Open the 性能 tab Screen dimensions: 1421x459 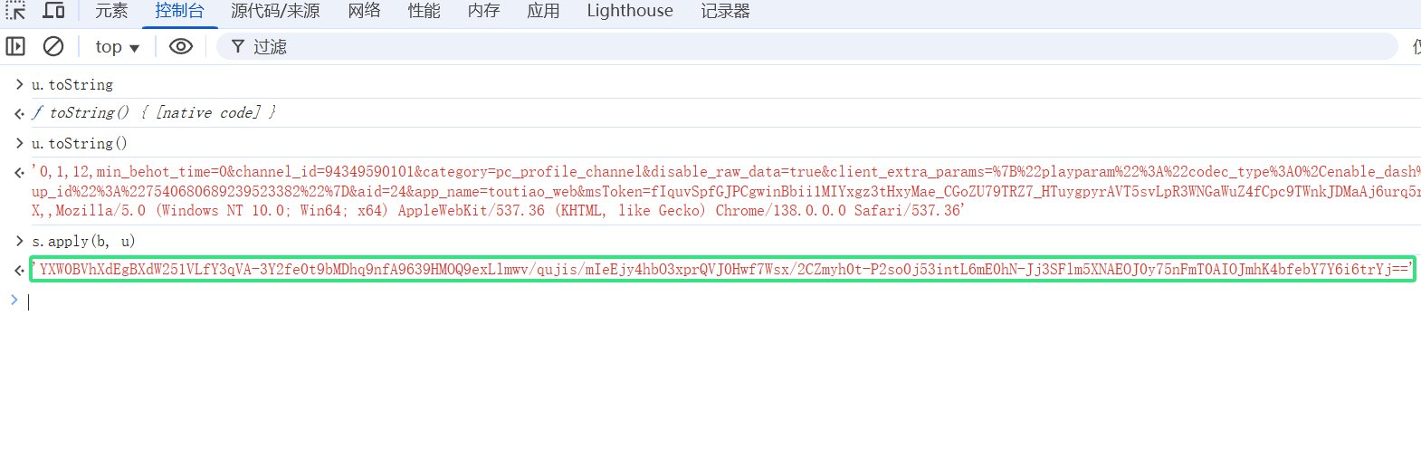tap(424, 11)
